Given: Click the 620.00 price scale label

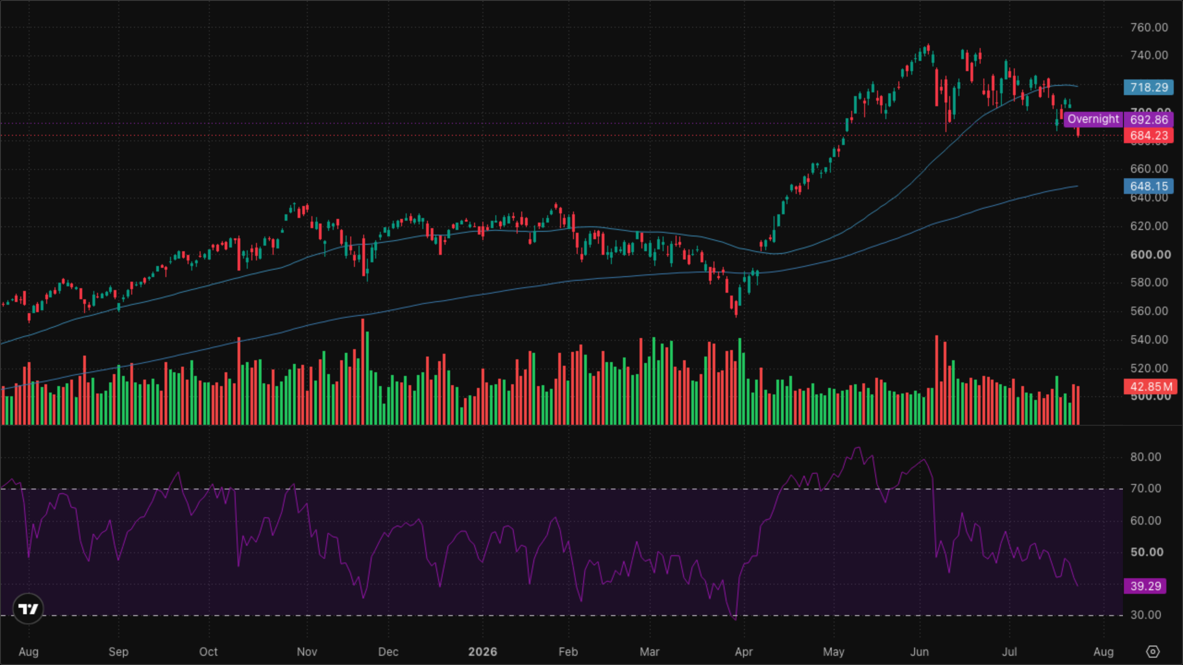Looking at the screenshot, I should point(1149,226).
